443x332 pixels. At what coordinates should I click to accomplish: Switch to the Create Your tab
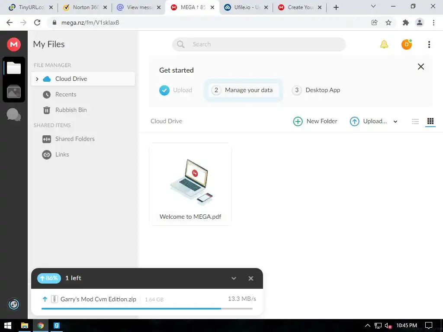click(x=299, y=7)
